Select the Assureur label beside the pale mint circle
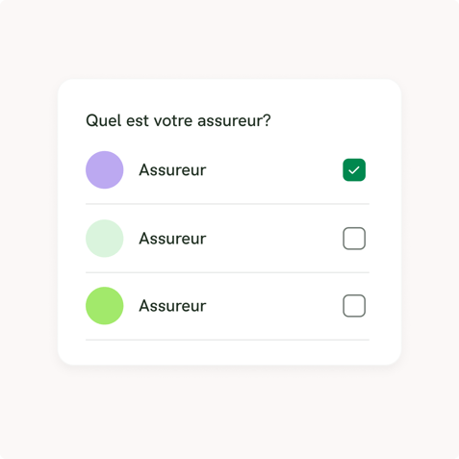 pos(172,239)
